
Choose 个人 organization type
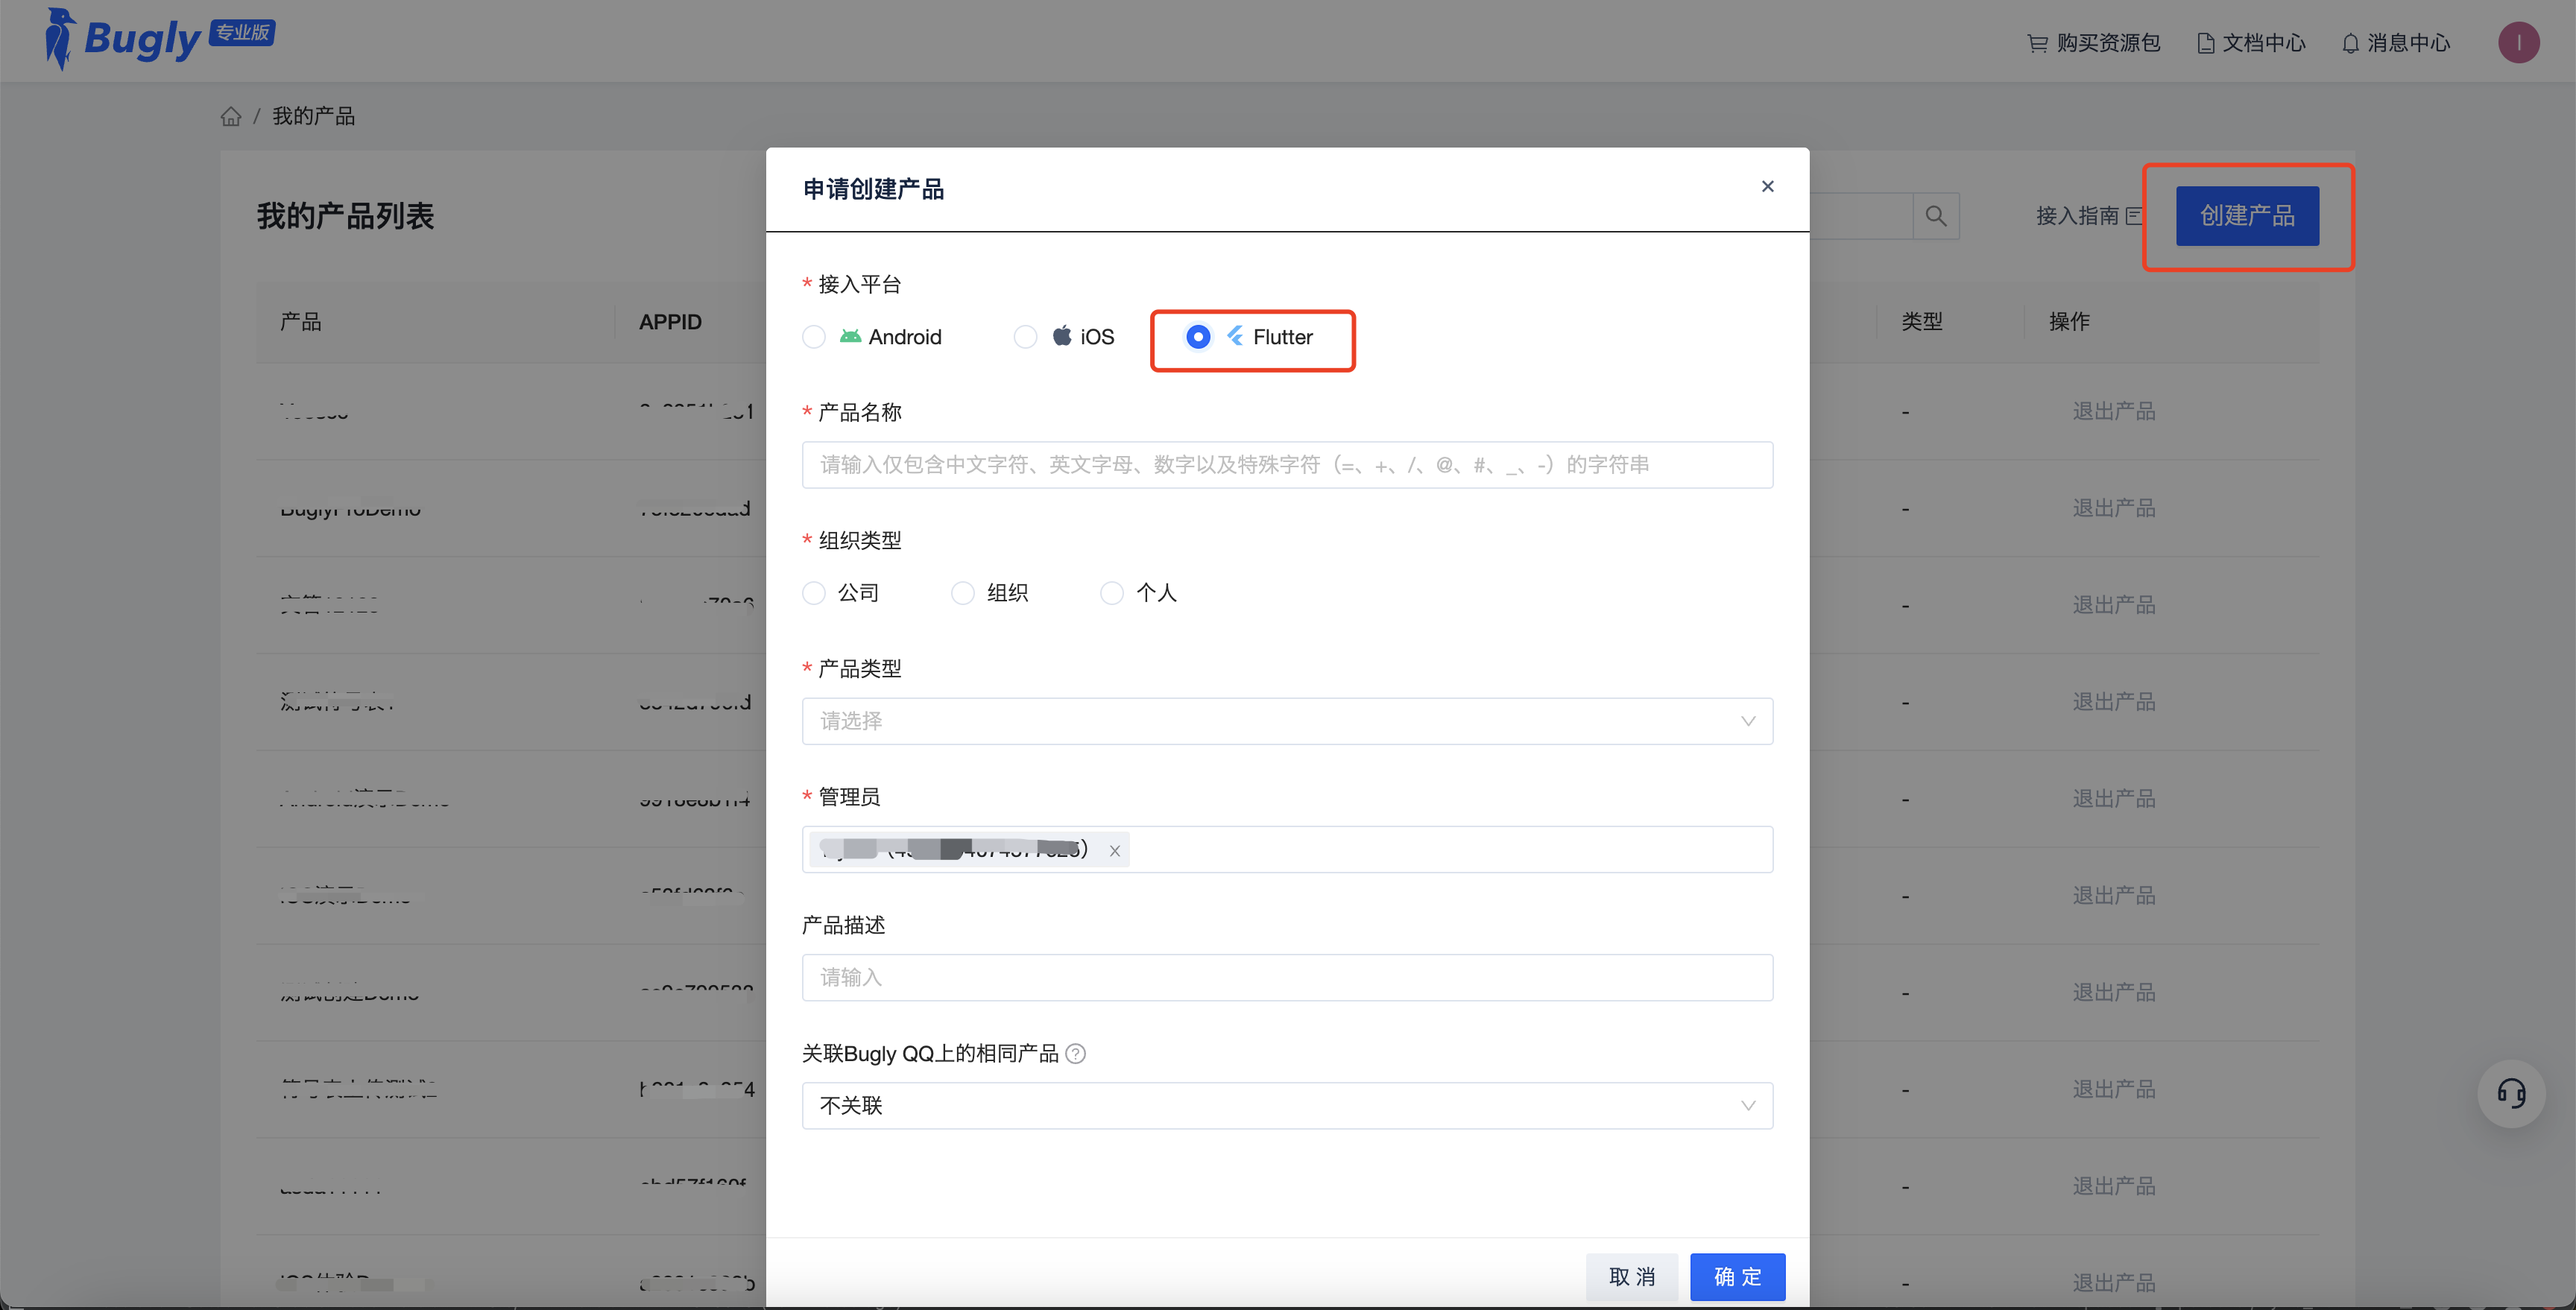[x=1111, y=593]
